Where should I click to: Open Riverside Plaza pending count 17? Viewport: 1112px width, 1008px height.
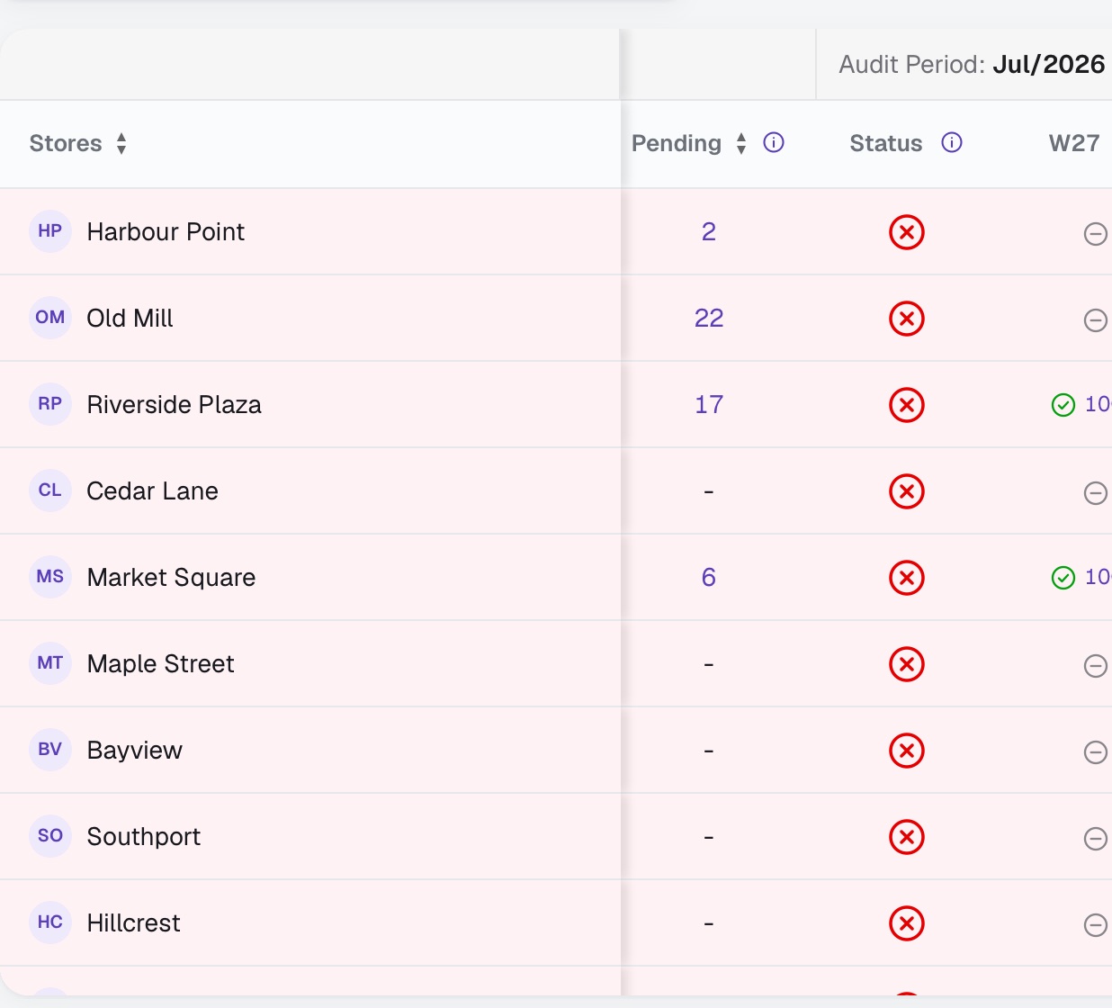tap(709, 405)
